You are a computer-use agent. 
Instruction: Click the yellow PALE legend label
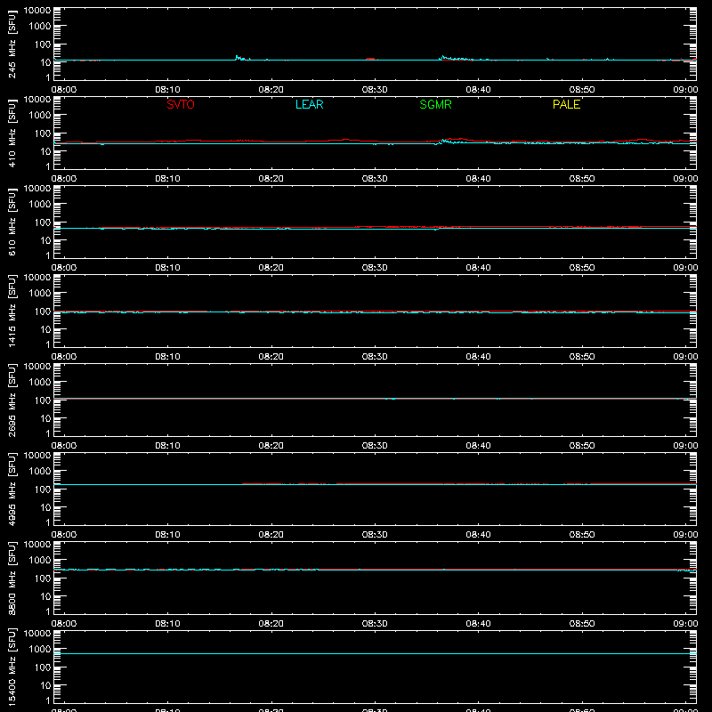coord(566,104)
